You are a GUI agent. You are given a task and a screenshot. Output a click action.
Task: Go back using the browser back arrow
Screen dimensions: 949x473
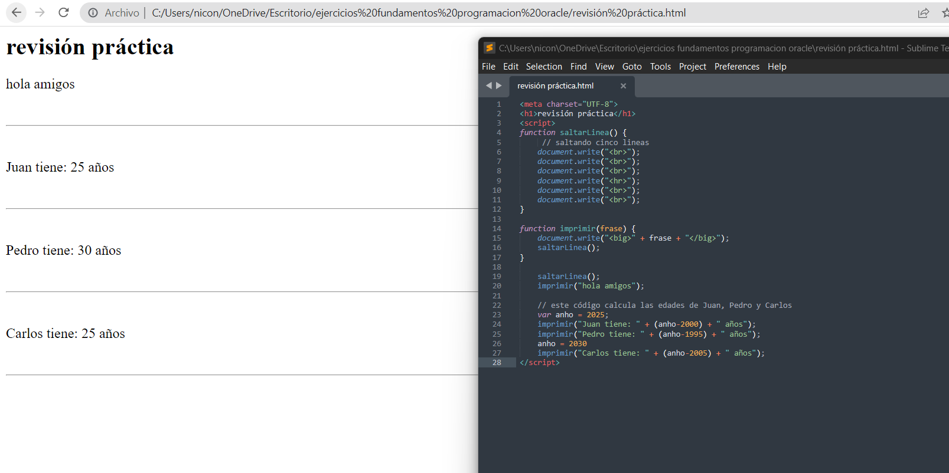point(16,12)
